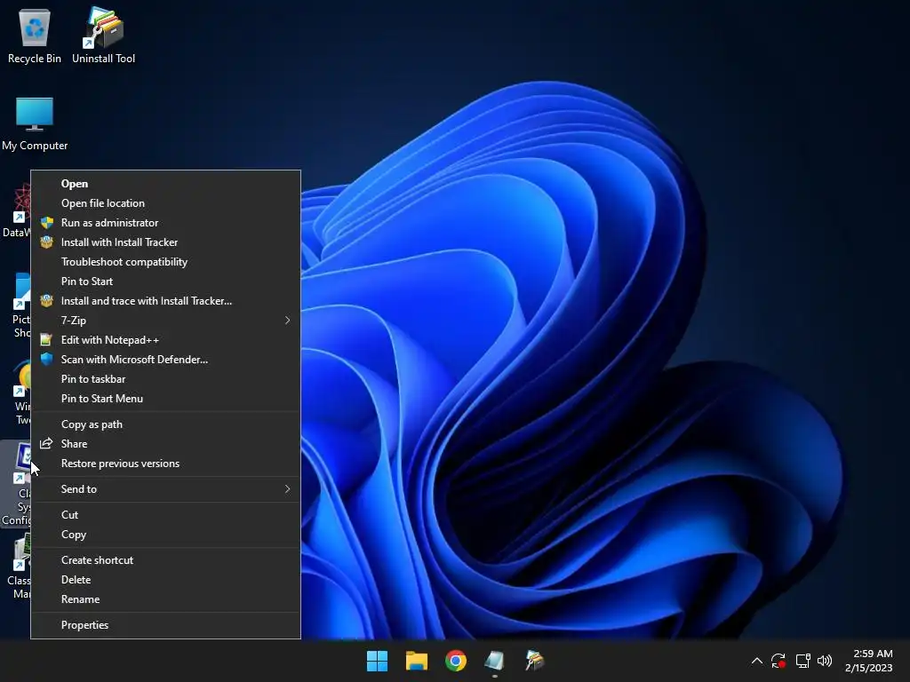The image size is (910, 682).
Task: Choose Open file location
Action: pyautogui.click(x=165, y=203)
